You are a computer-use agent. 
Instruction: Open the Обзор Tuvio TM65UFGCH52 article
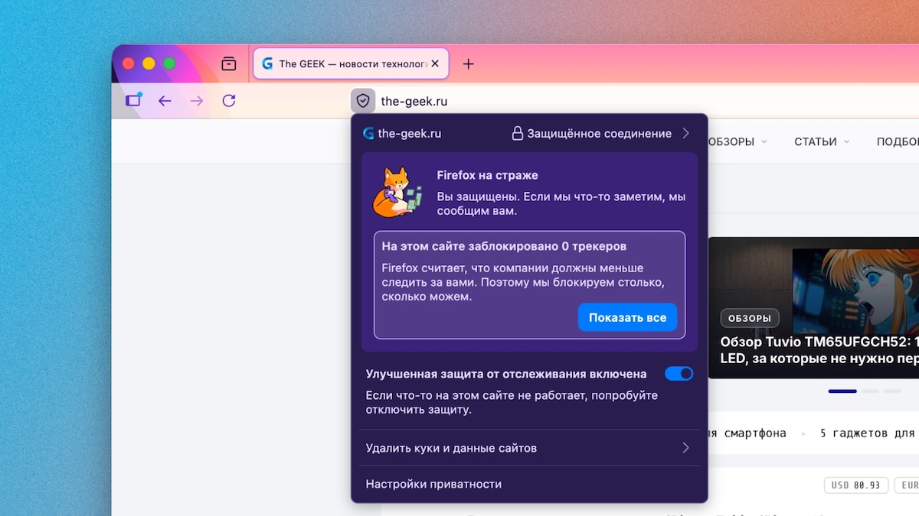[818, 350]
